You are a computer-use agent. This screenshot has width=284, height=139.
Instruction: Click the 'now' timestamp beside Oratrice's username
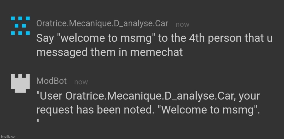pyautogui.click(x=182, y=24)
